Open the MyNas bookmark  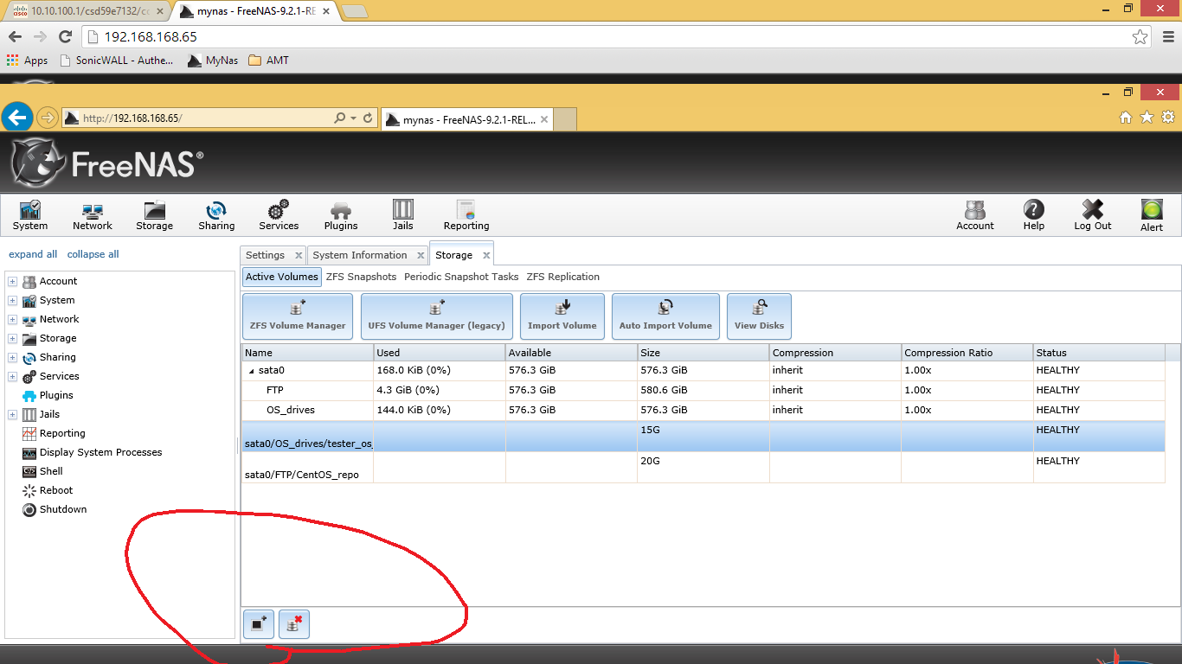coord(214,61)
